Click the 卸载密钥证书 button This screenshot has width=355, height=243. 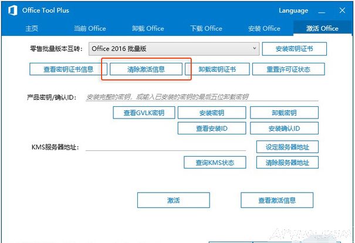coord(217,69)
